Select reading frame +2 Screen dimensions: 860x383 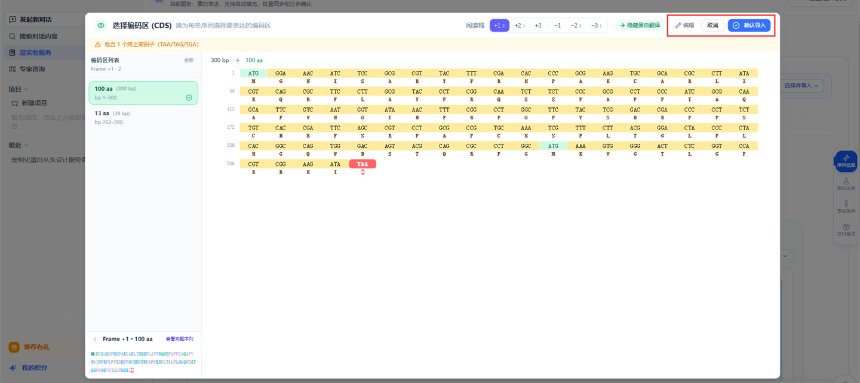pos(520,26)
